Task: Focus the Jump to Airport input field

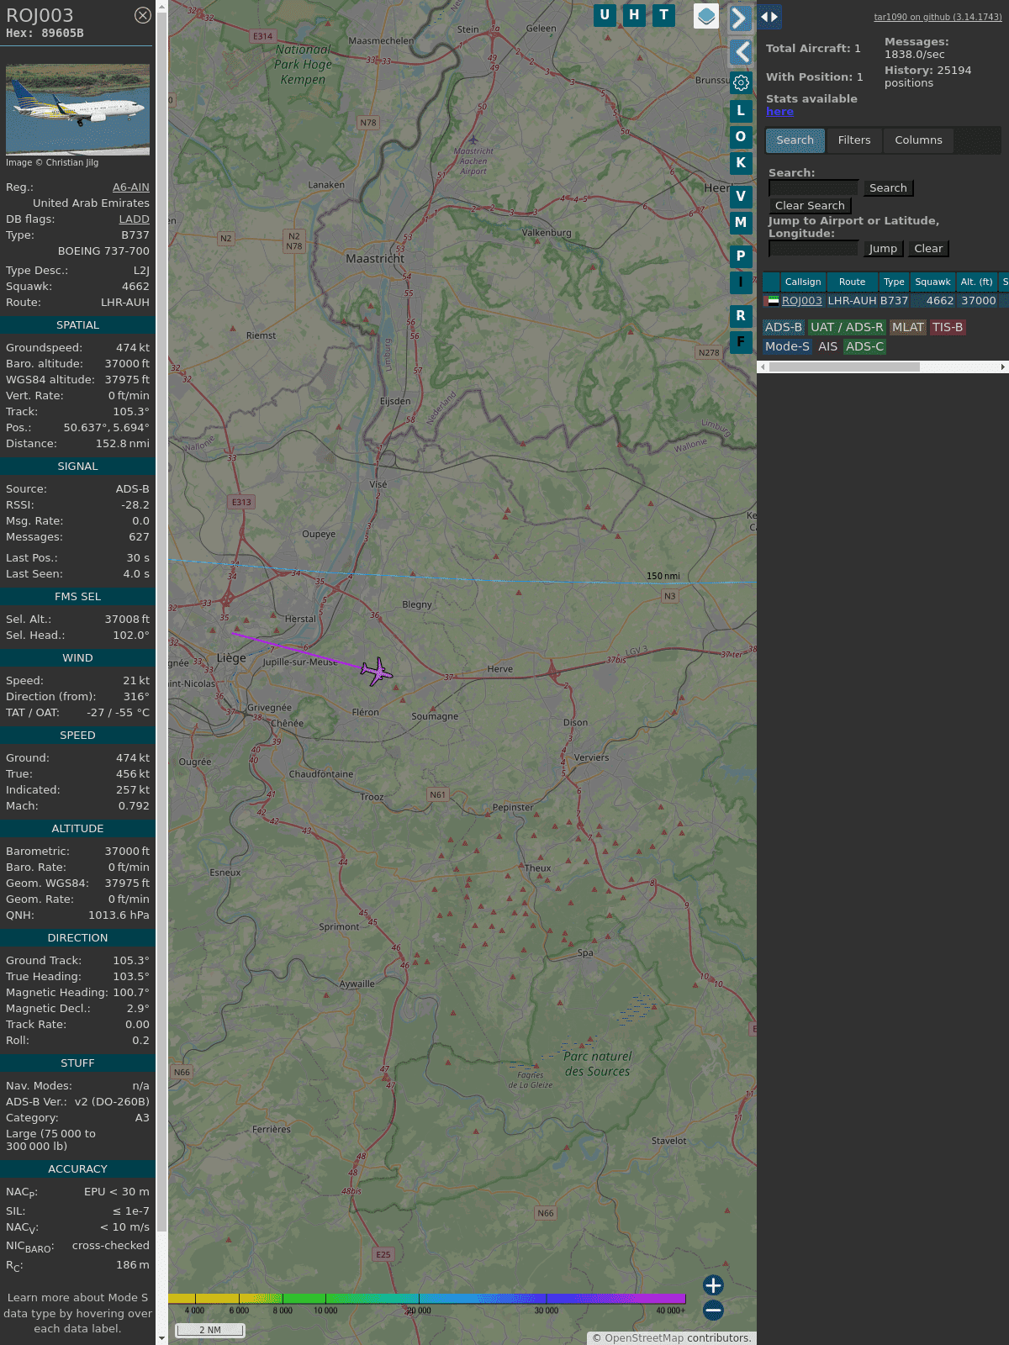Action: [813, 249]
